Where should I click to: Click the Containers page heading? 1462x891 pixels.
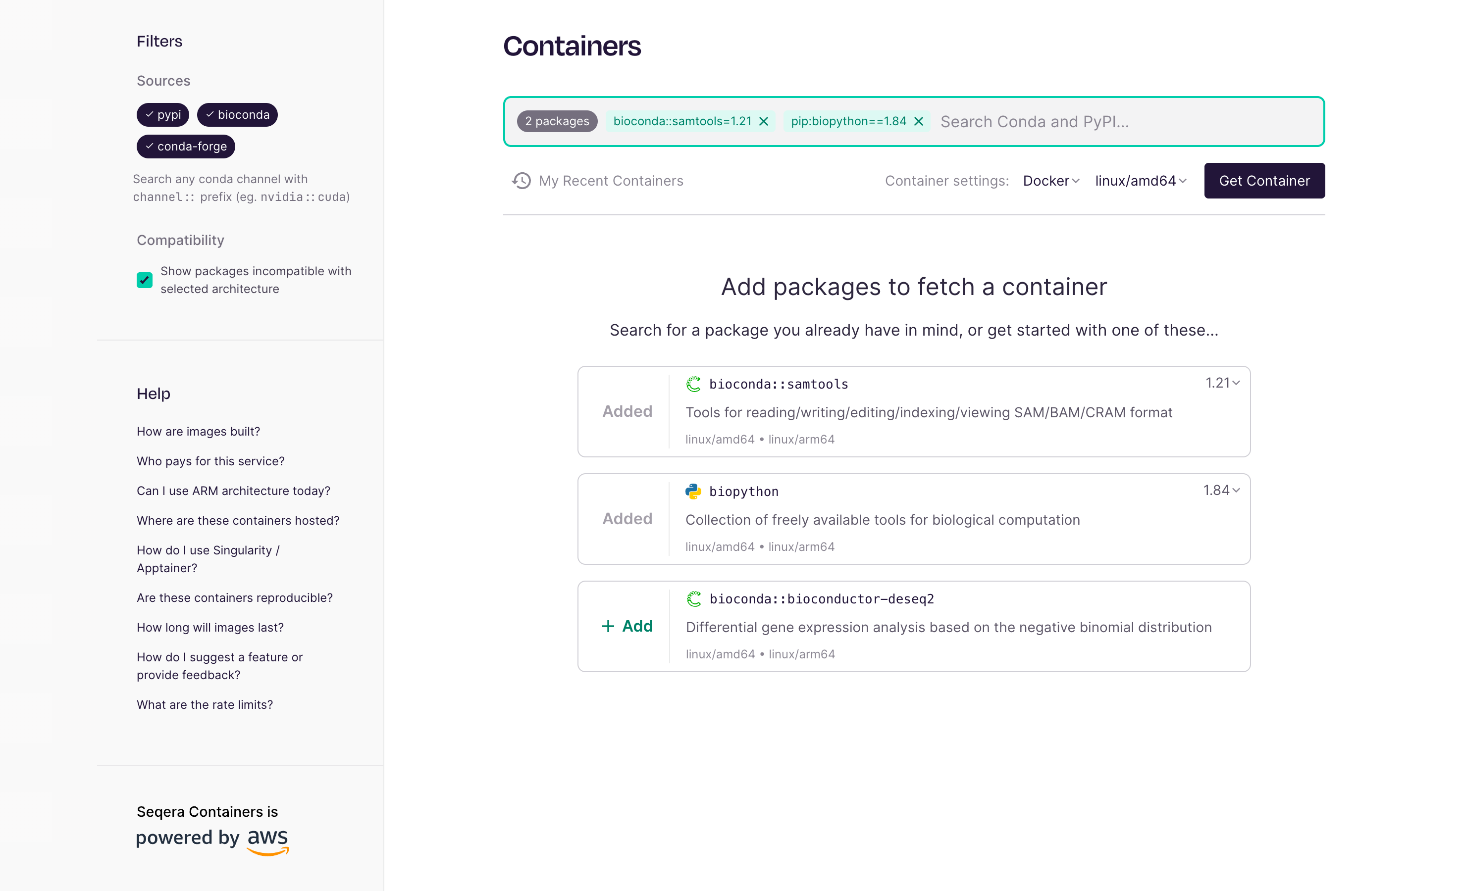pos(572,46)
